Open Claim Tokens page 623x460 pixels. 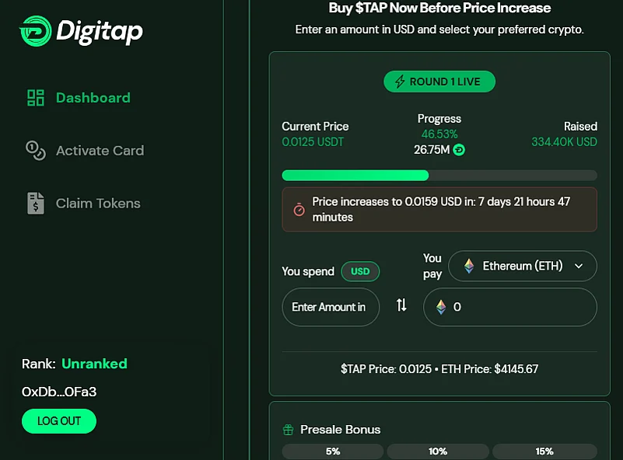click(83, 204)
